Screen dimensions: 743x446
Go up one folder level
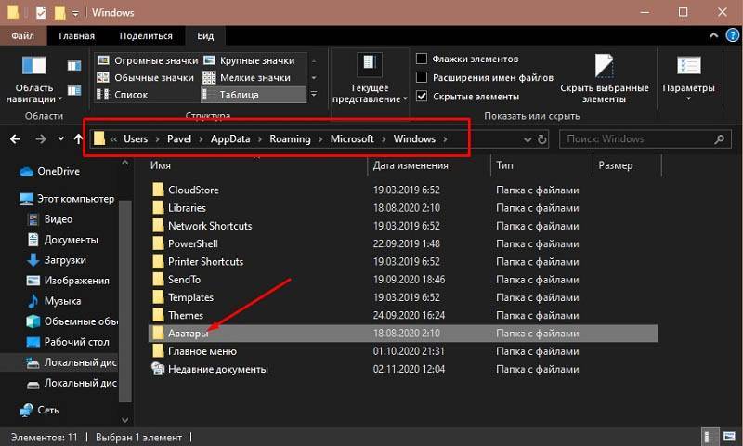click(x=78, y=138)
